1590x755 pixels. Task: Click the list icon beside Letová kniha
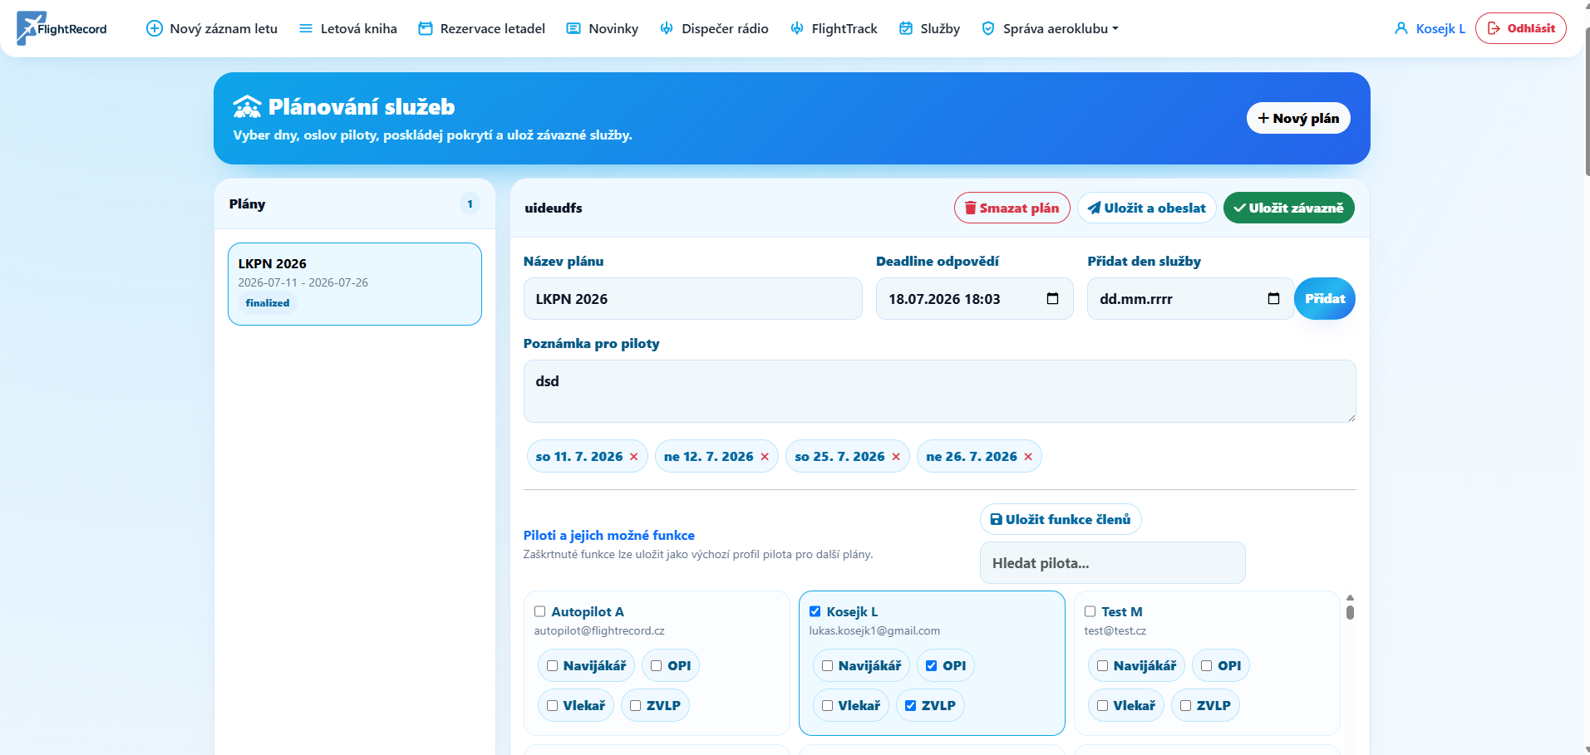306,28
